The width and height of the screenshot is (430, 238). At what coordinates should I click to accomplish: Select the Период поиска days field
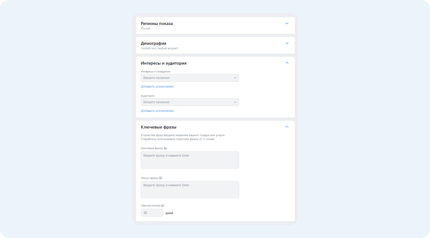point(152,213)
